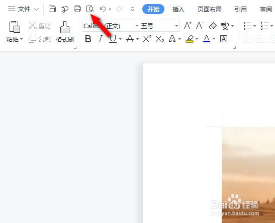
Task: Open customize quick access toolbar dropdown
Action: pos(132,9)
